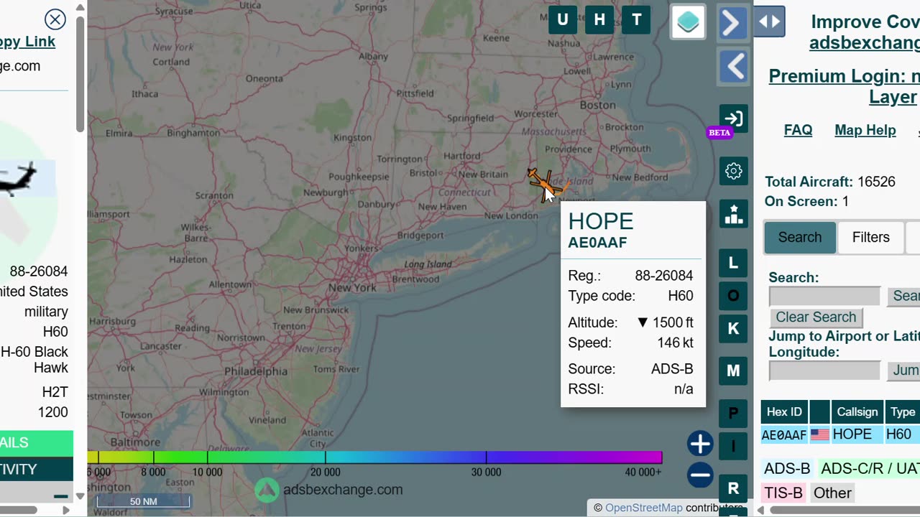The width and height of the screenshot is (920, 517).
Task: Click the right panel horizontal scrollbar
Action: coord(845,510)
